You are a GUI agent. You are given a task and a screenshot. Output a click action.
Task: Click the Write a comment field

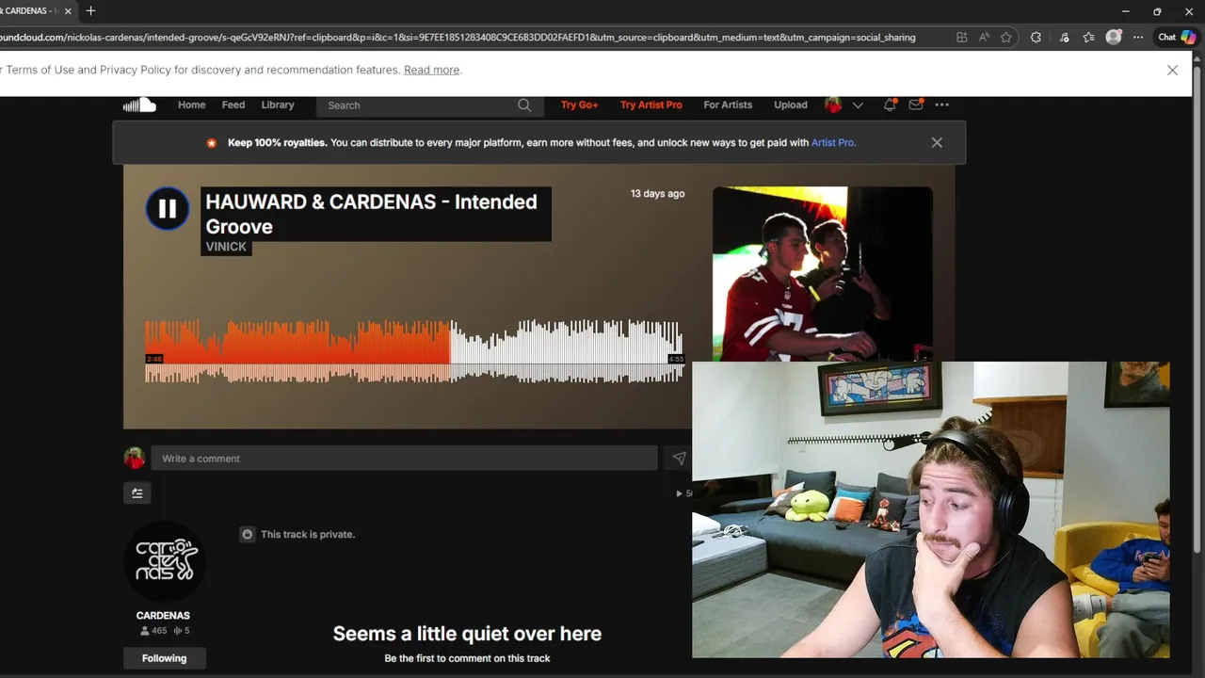(404, 459)
